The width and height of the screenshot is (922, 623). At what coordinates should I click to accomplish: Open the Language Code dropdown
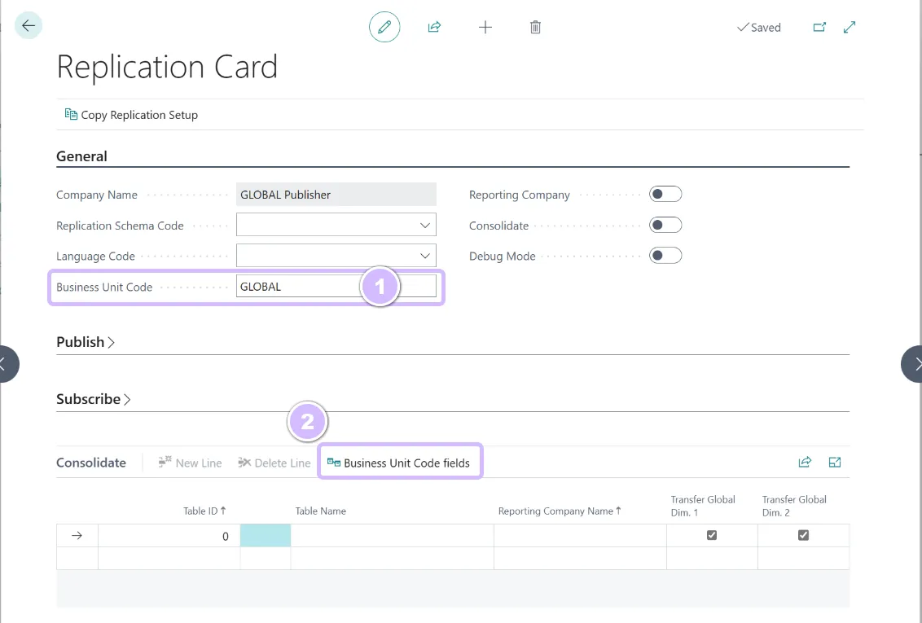(424, 256)
